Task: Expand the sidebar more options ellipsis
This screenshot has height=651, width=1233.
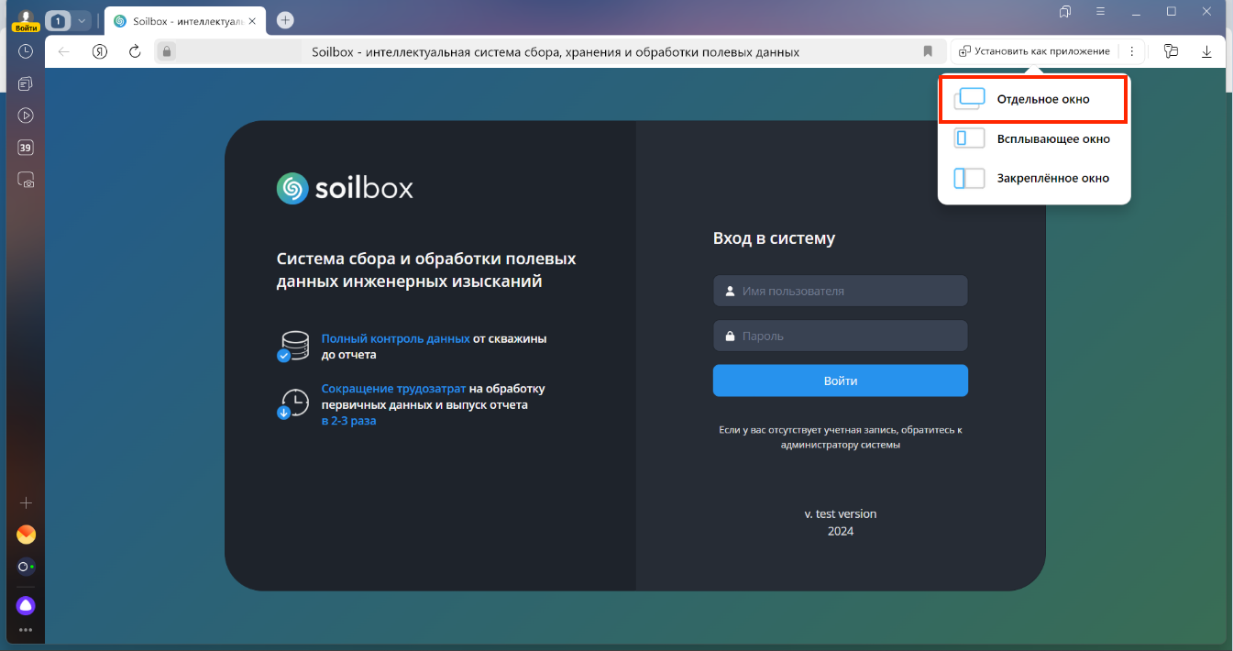Action: (26, 630)
